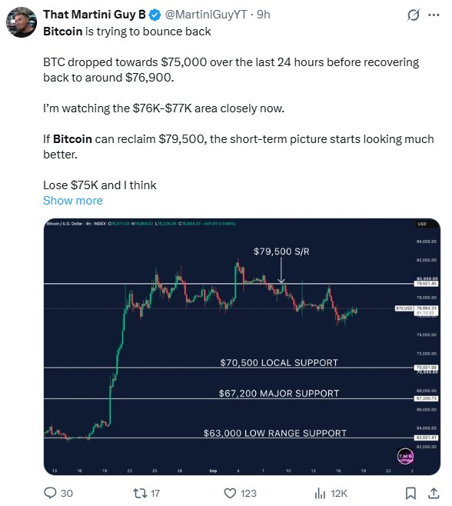Open the reply comment icon
The height and width of the screenshot is (506, 452).
[50, 493]
